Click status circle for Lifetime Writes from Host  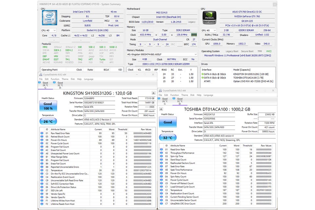point(42,200)
